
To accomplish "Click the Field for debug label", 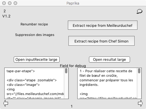I will [x=73, y=66].
